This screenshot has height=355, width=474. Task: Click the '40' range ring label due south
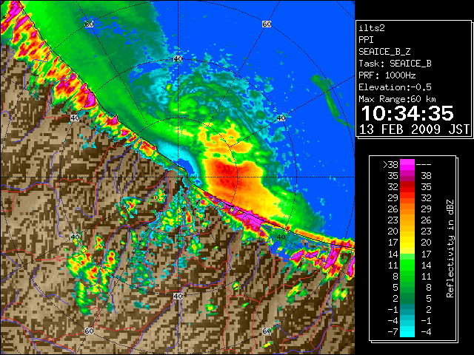tap(178, 296)
